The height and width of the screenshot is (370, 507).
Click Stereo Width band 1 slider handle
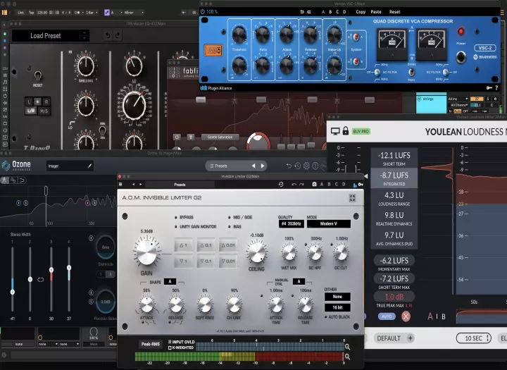click(12, 292)
